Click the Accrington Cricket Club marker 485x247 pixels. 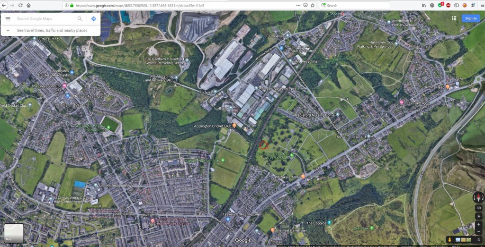pos(234,126)
